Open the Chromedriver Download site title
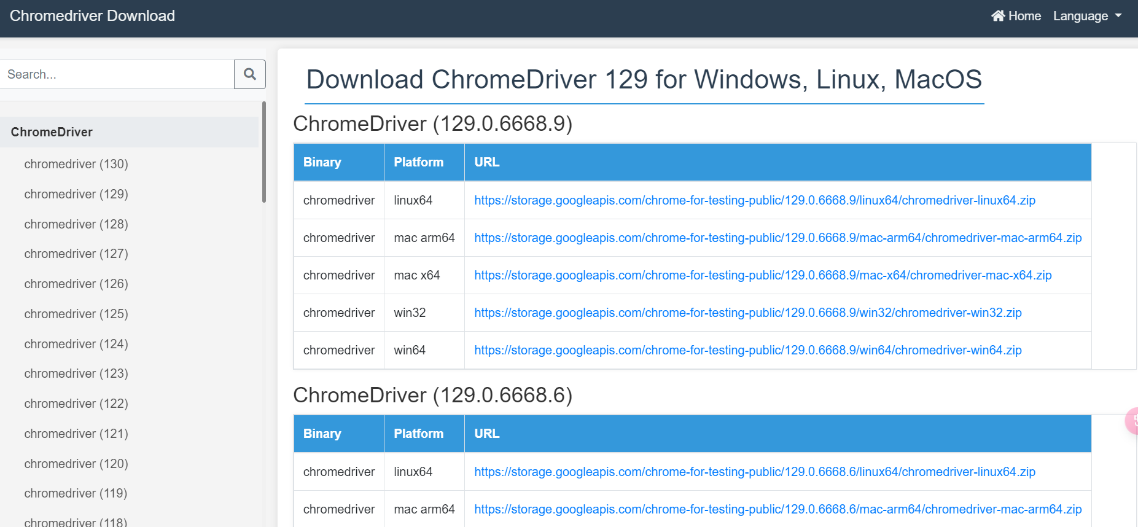The width and height of the screenshot is (1138, 527). [x=92, y=16]
